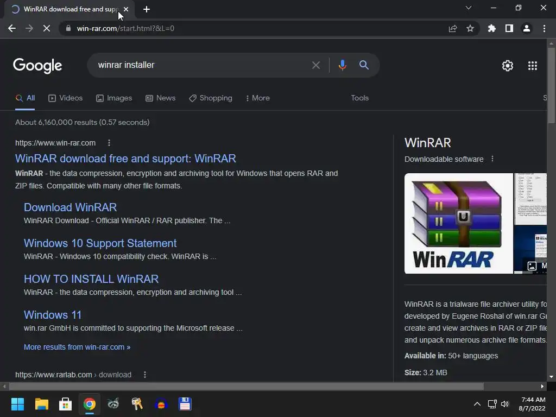The width and height of the screenshot is (556, 417).
Task: Open WinRAR download free and support link
Action: click(125, 159)
